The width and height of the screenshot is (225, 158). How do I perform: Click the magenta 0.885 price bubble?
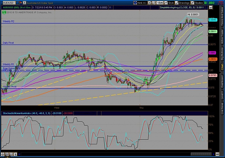[x=212, y=53]
